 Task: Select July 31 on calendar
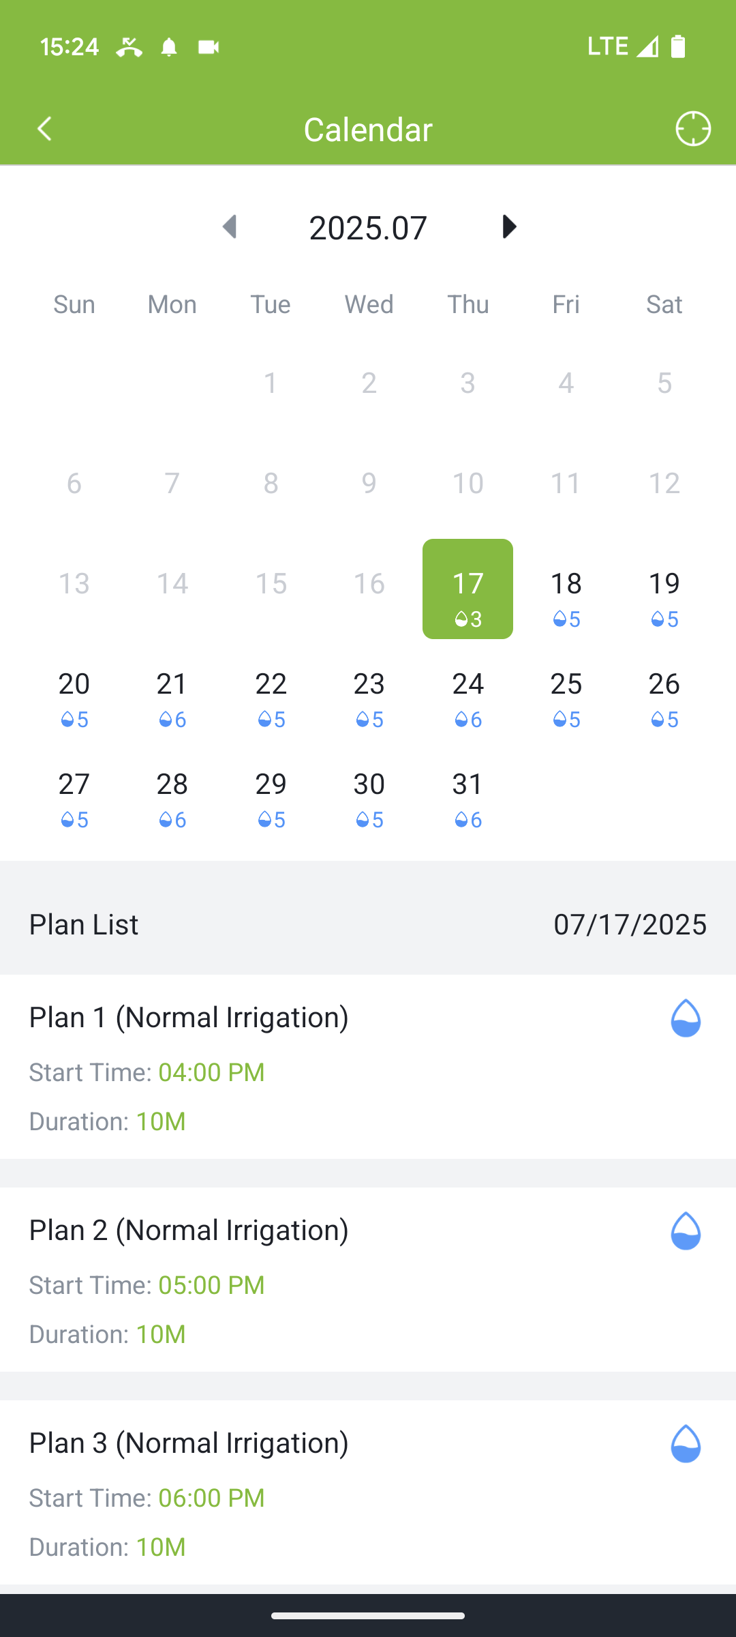[467, 798]
